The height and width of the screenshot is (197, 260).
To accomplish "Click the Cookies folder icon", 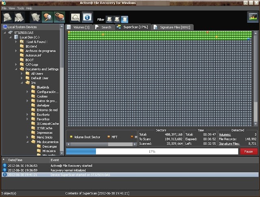I will coord(33,96).
